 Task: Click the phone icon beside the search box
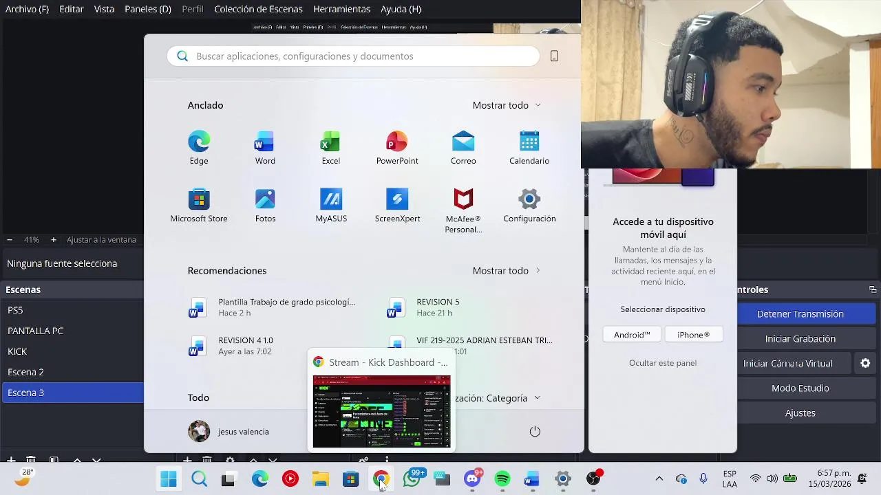click(x=554, y=56)
